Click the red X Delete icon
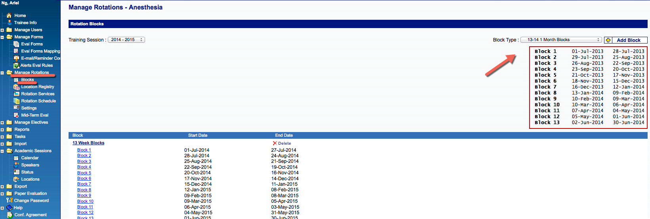Screen dimensions: 650x219 tap(275, 143)
